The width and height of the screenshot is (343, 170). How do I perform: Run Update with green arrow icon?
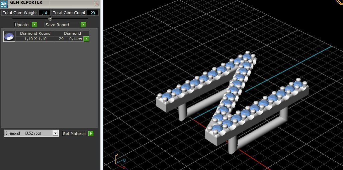click(x=34, y=25)
